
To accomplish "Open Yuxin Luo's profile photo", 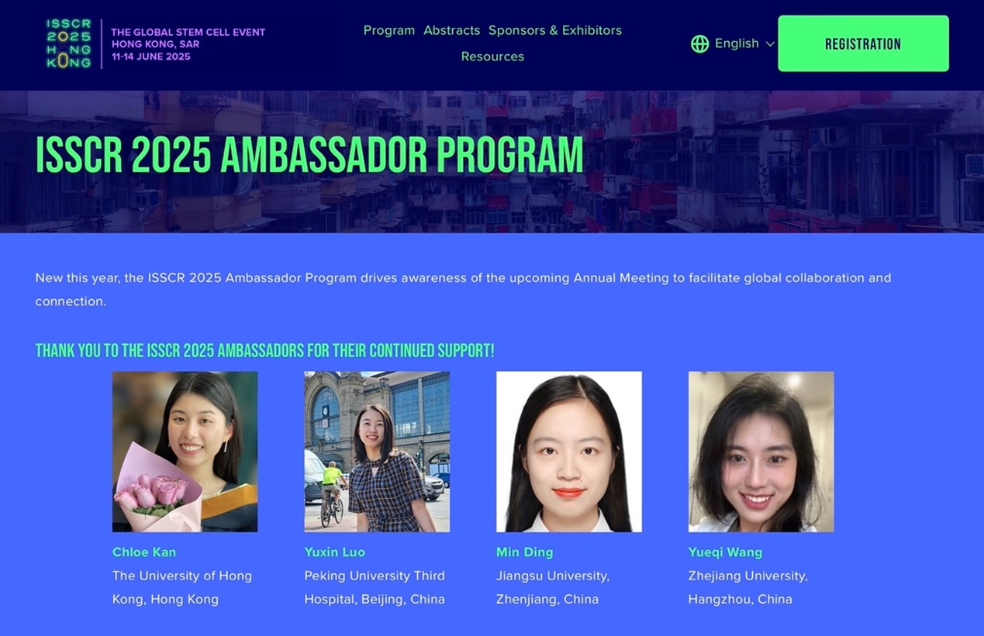I will coord(377,452).
